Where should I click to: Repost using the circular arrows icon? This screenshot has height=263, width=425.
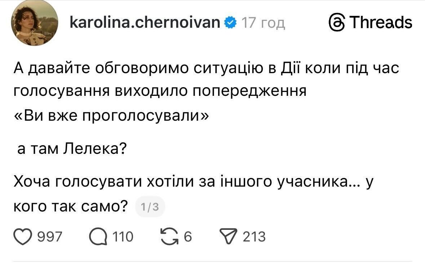171,237
